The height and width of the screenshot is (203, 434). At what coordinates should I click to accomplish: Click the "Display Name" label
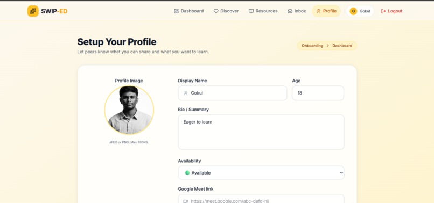192,81
